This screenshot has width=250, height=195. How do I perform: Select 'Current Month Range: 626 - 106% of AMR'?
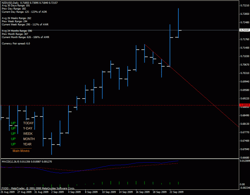tap(26, 37)
